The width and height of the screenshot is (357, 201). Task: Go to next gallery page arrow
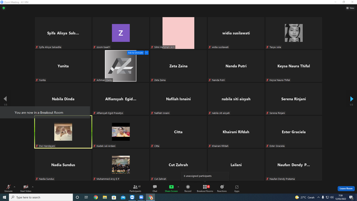click(351, 99)
